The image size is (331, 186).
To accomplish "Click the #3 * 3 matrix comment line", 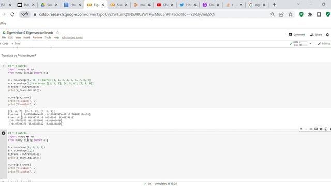I will point(17,66).
